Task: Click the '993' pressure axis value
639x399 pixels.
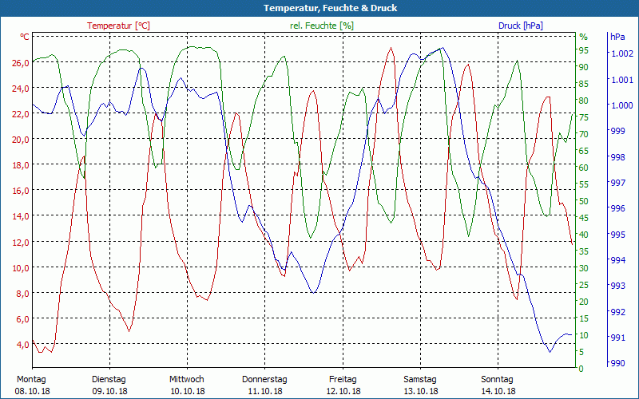Action: [618, 286]
